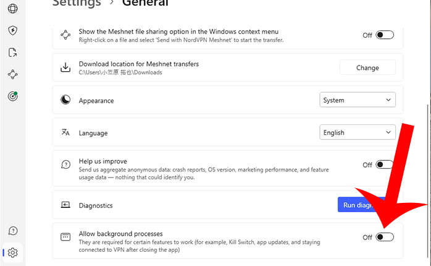Viewport: 431px width, 266px height.
Task: Click the Settings gear icon in sidebar
Action: pyautogui.click(x=13, y=252)
